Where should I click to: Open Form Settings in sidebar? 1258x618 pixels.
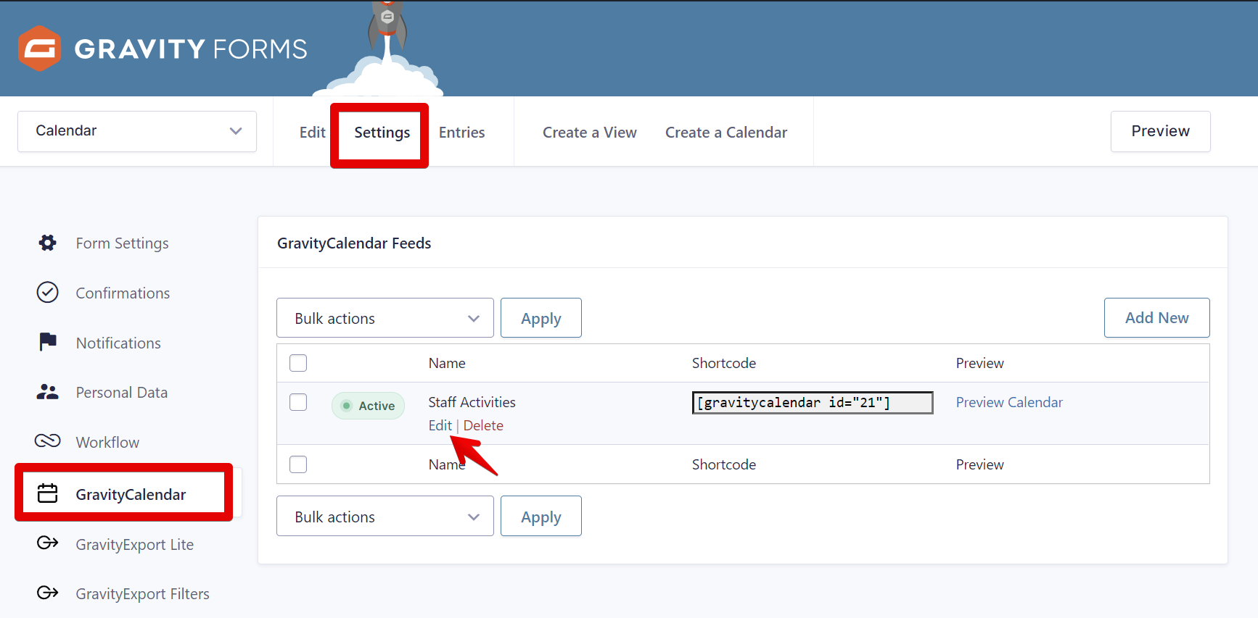point(123,243)
